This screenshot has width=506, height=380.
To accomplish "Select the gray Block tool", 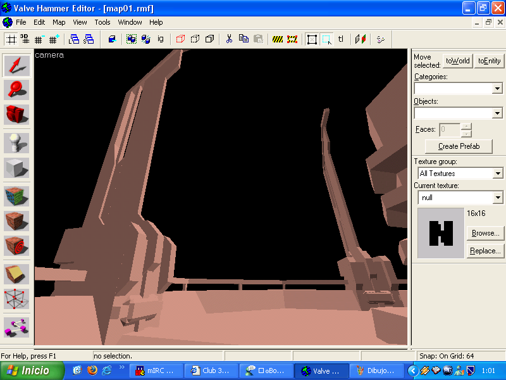I will 16,168.
